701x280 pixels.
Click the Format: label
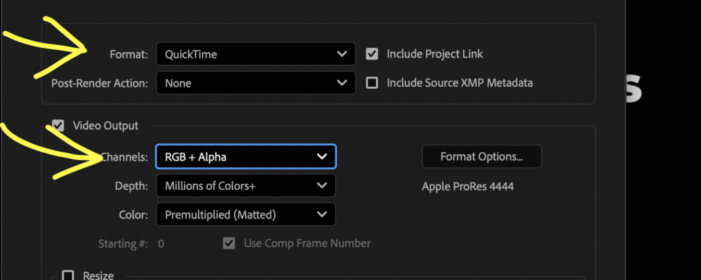pyautogui.click(x=129, y=55)
